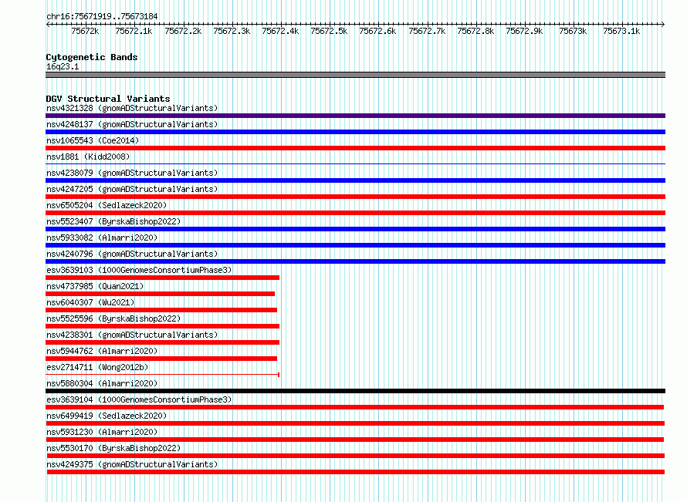Click the blue bar under nsv5523407
687x502 pixels.
[x=355, y=229]
